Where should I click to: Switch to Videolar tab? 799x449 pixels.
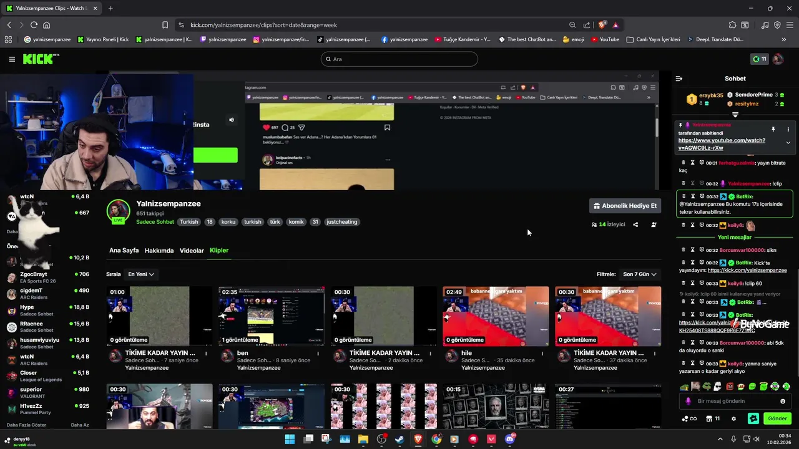point(192,250)
